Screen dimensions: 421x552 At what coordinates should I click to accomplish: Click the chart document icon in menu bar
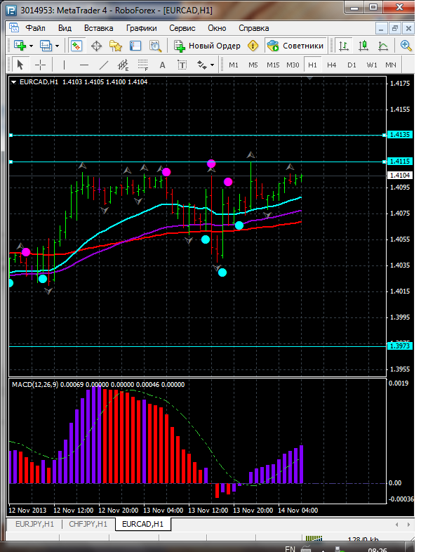point(14,28)
